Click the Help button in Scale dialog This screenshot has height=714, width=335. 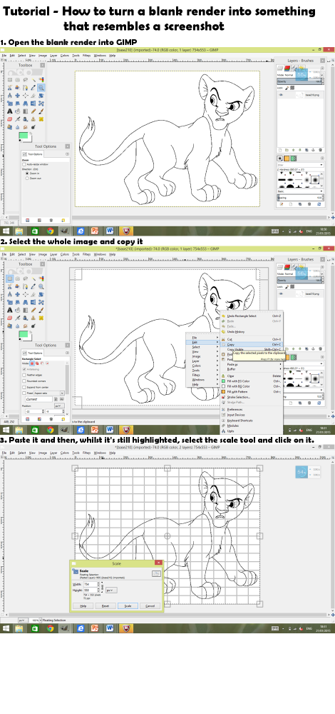[83, 606]
